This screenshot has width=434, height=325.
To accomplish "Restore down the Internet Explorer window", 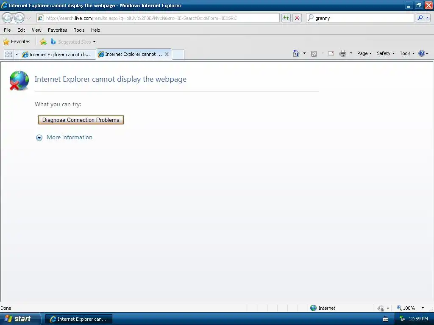I will coord(418,5).
